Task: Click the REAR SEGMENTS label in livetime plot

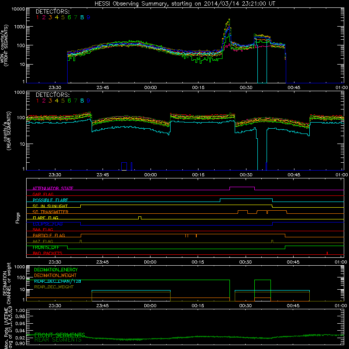Action: (58, 340)
